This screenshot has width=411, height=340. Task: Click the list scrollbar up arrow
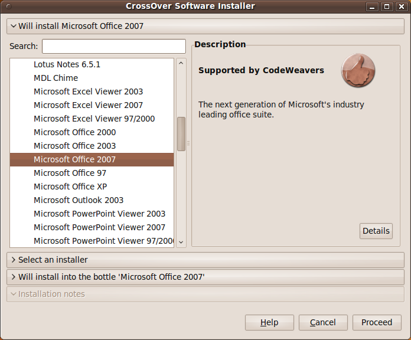181,63
